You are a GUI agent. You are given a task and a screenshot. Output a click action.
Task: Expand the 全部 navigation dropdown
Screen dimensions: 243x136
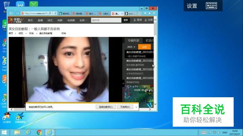[x=83, y=20]
